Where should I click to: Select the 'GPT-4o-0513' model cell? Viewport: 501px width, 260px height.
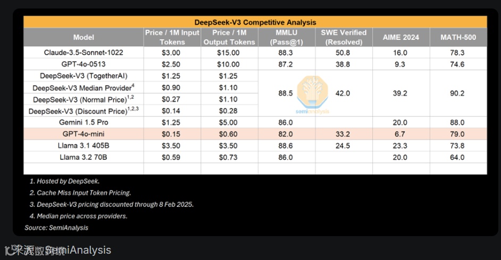click(x=83, y=64)
